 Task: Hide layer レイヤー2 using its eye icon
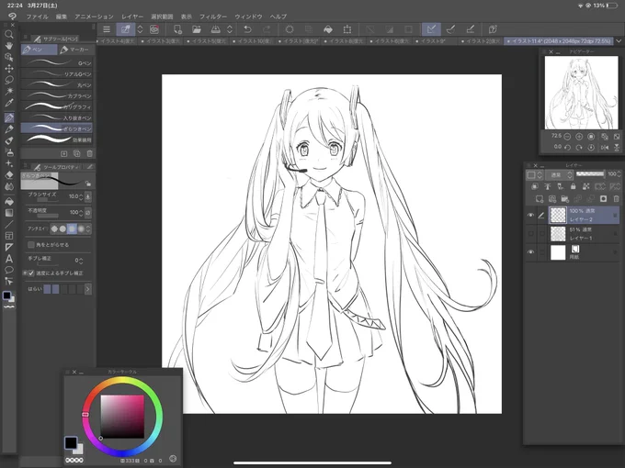pyautogui.click(x=530, y=215)
